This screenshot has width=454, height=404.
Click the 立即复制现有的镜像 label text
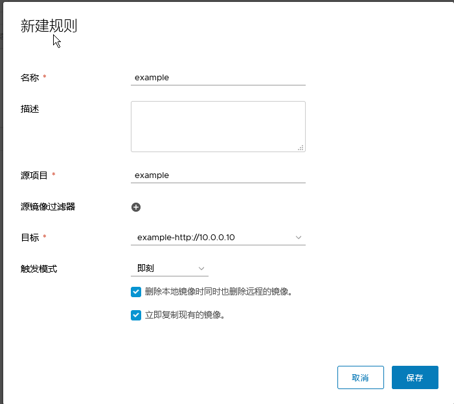click(x=185, y=315)
